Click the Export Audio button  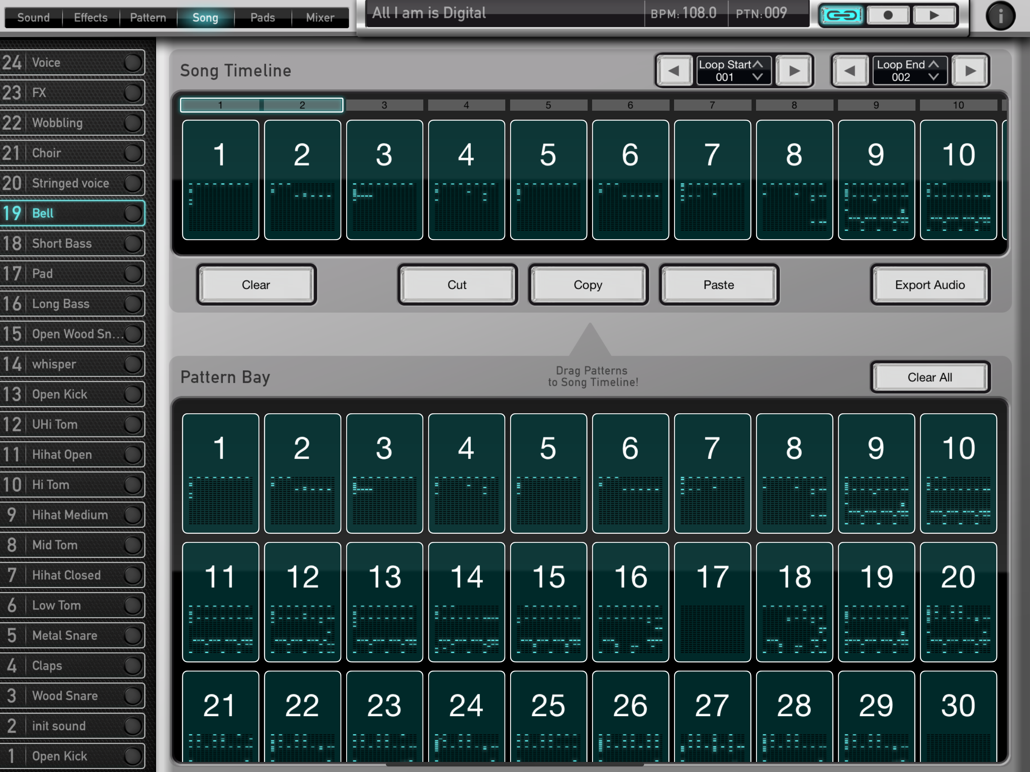tap(930, 285)
